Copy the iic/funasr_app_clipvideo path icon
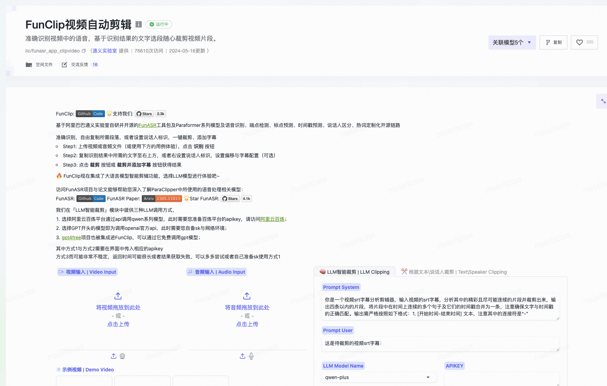 (83, 51)
